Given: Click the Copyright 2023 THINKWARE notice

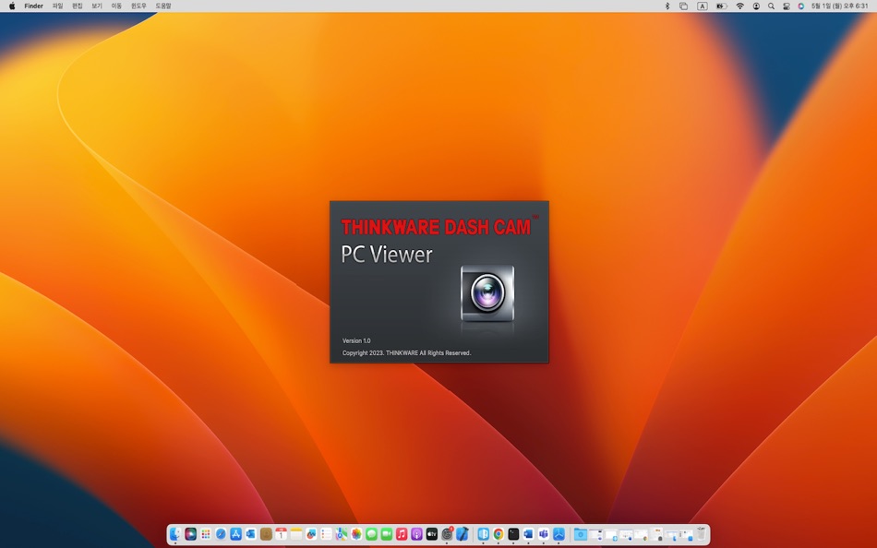Looking at the screenshot, I should click(406, 352).
